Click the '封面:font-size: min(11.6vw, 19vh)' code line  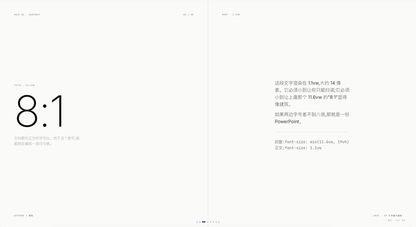[x=312, y=142]
